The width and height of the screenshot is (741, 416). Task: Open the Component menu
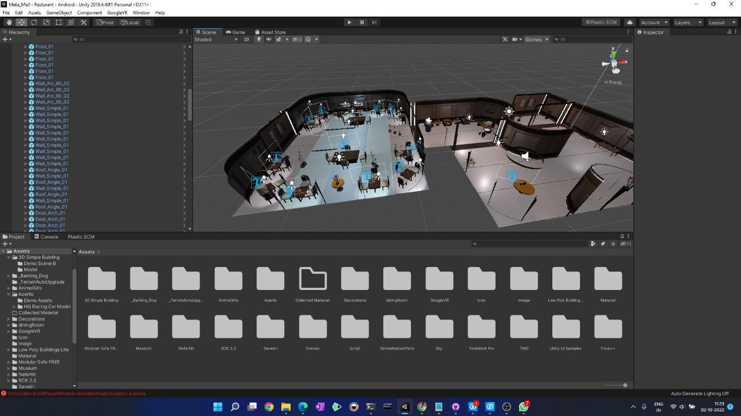[x=89, y=12]
